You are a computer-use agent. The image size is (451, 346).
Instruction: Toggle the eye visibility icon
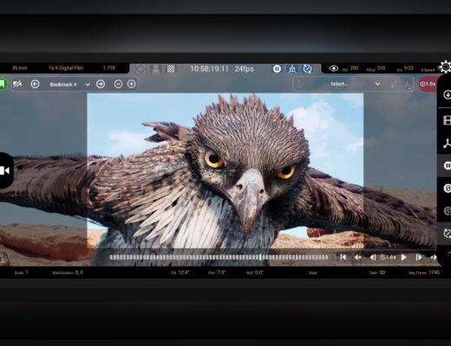pos(334,68)
